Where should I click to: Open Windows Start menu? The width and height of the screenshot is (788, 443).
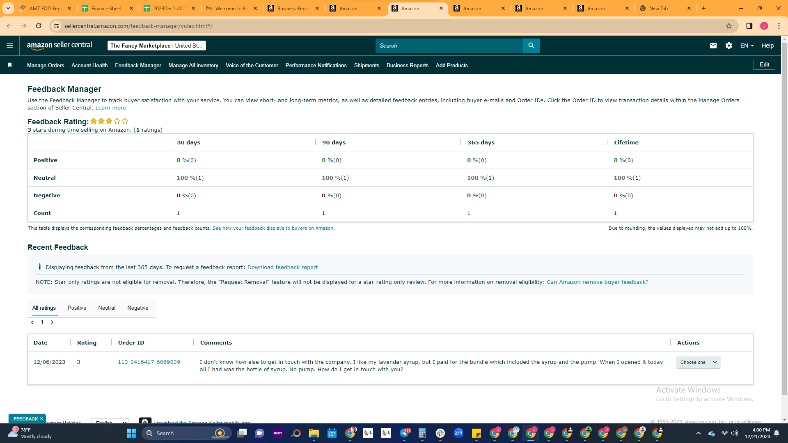(131, 433)
